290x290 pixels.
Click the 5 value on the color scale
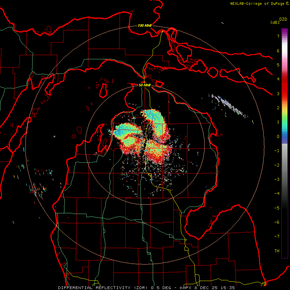click(x=278, y=65)
